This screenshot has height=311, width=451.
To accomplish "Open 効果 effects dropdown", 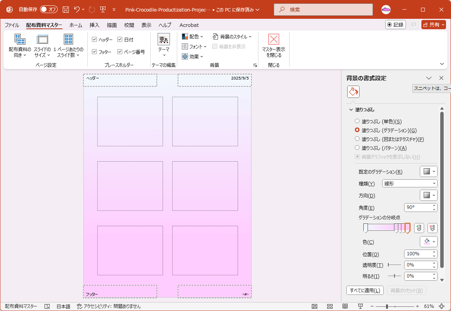I will tap(192, 56).
